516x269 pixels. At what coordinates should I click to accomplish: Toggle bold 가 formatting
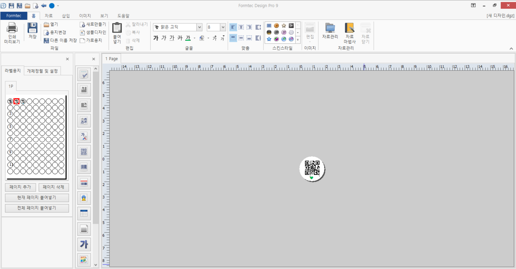pos(156,38)
